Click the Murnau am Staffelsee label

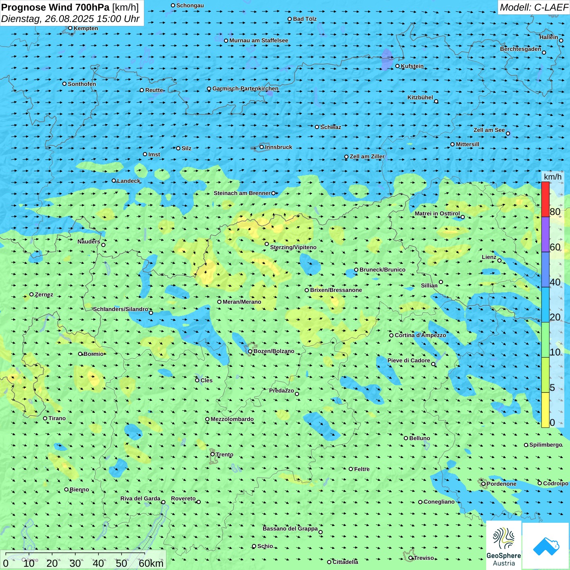[259, 40]
